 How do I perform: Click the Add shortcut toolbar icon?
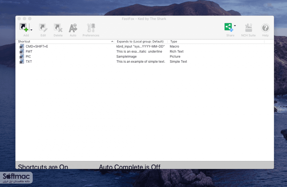[24, 28]
